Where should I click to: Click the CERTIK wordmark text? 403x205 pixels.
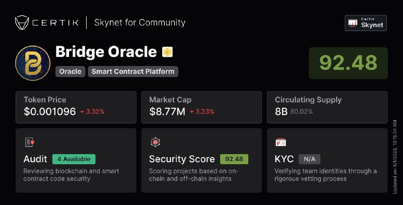tap(55, 23)
